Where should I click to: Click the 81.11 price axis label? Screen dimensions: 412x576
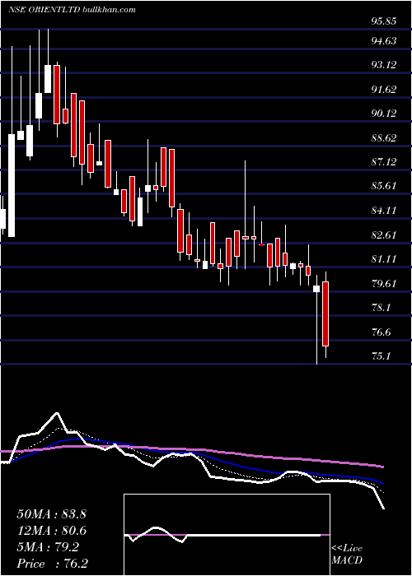[x=384, y=258]
